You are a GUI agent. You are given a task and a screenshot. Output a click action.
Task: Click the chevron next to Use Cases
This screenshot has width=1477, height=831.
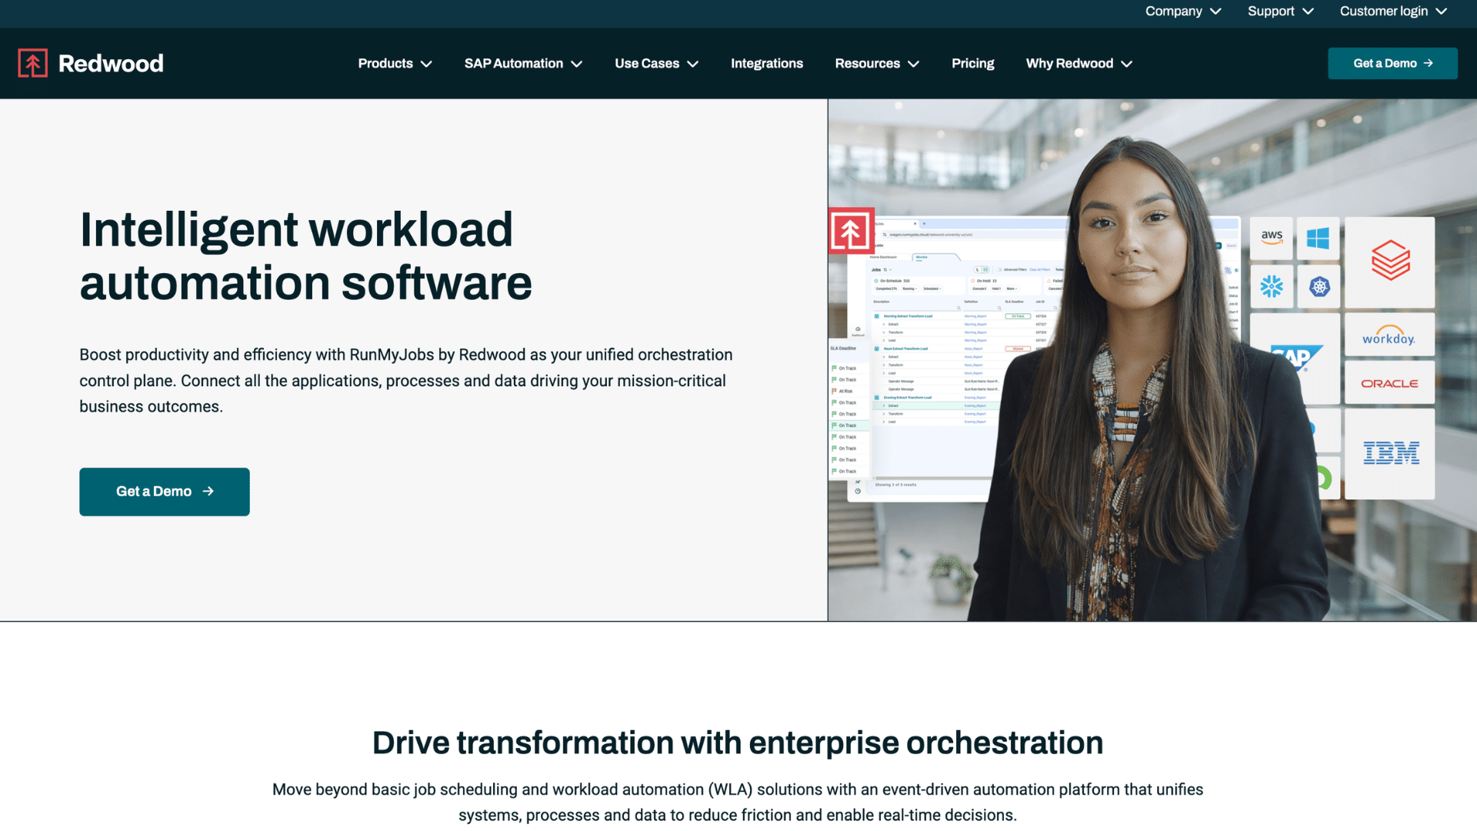[692, 64]
